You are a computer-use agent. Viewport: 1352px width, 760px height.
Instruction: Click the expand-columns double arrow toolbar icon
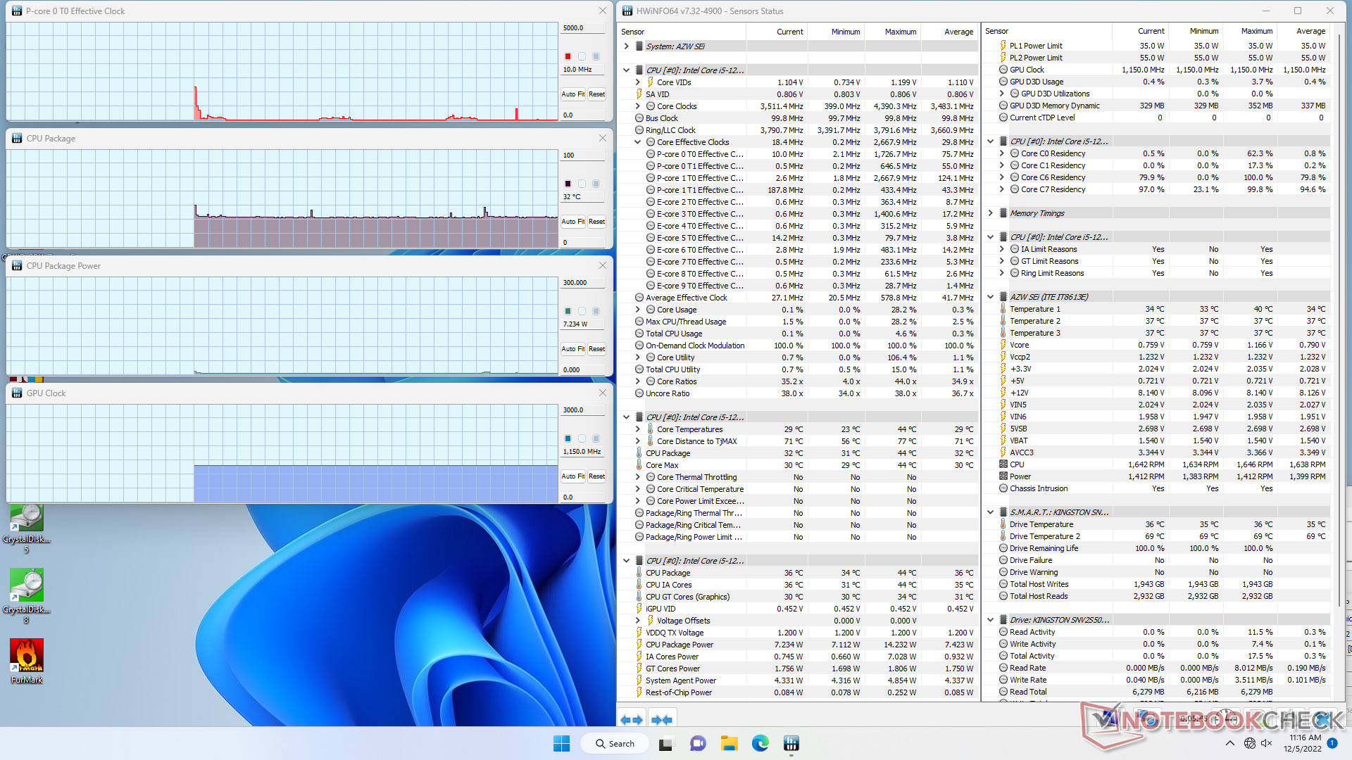[x=632, y=719]
